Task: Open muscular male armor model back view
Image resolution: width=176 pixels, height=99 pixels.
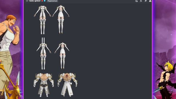Action: (x=67, y=85)
